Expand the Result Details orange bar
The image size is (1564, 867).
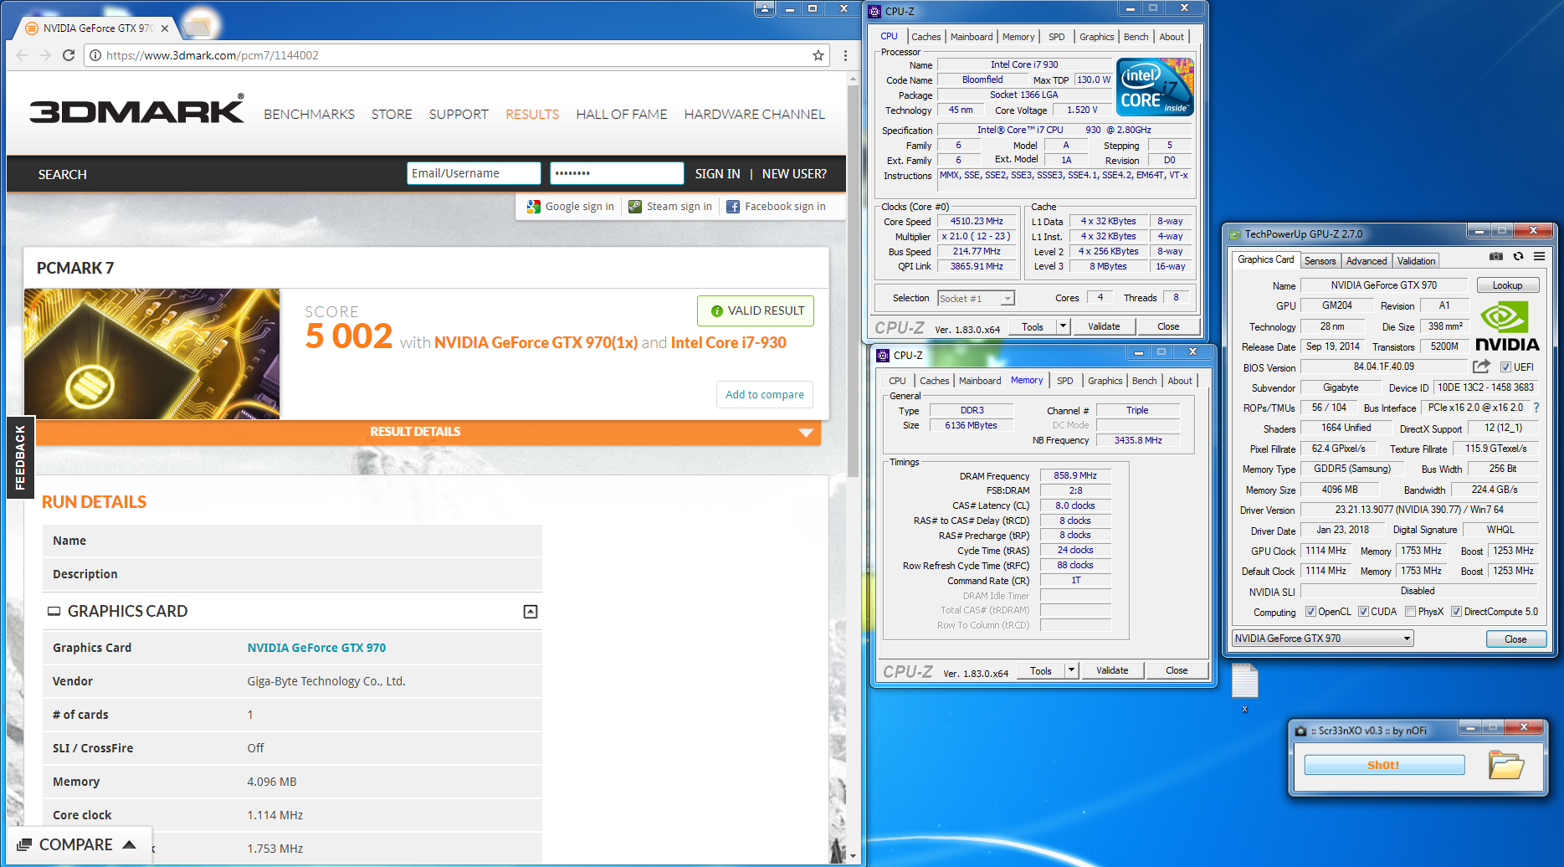click(x=428, y=432)
